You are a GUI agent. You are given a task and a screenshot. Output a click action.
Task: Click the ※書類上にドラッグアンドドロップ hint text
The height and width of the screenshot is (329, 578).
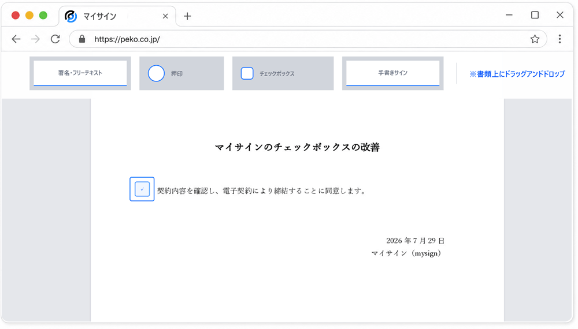pos(517,74)
